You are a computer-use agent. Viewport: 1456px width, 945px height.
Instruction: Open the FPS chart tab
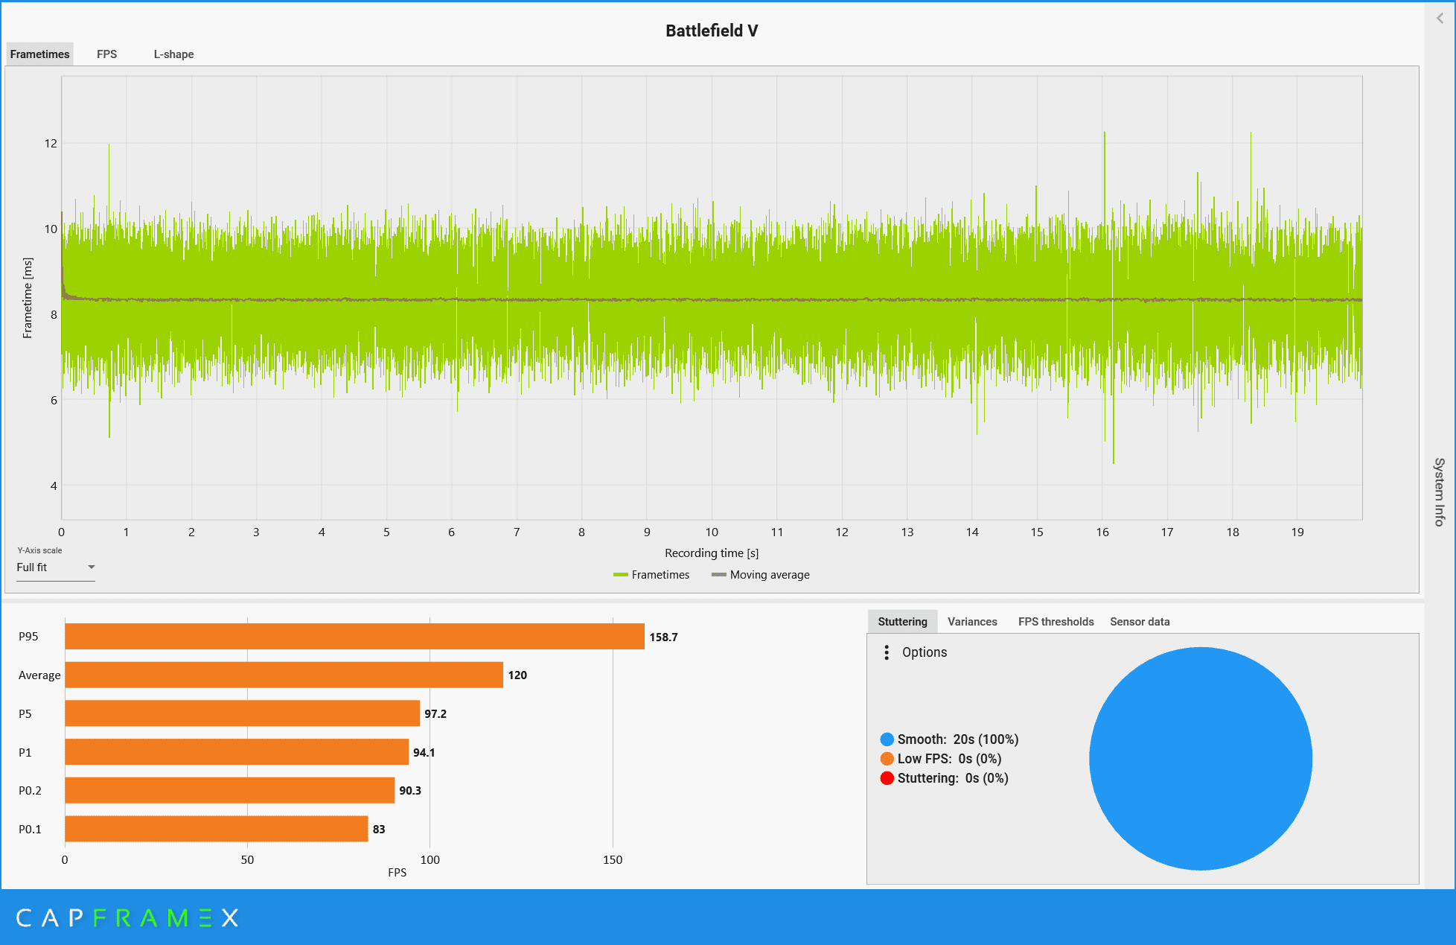tap(106, 54)
